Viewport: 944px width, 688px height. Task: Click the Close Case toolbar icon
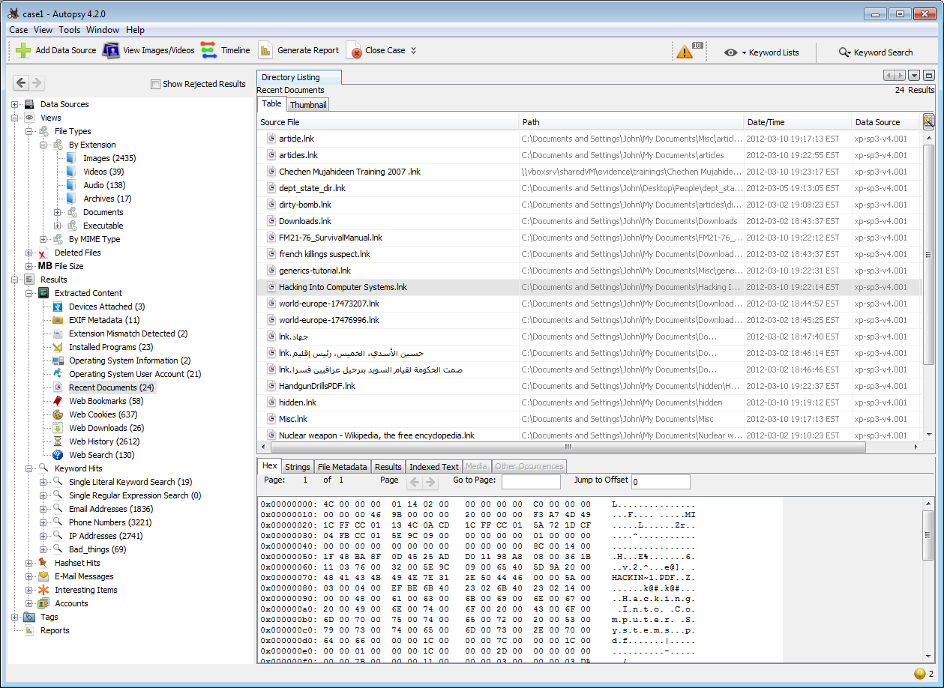[x=353, y=51]
